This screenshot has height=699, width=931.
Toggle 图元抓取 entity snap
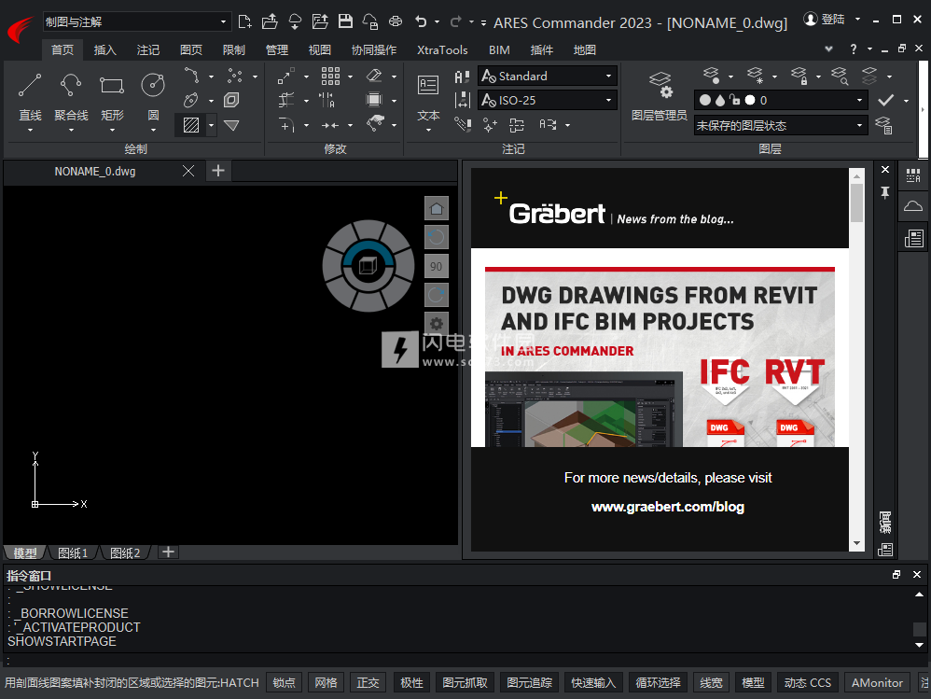(465, 683)
